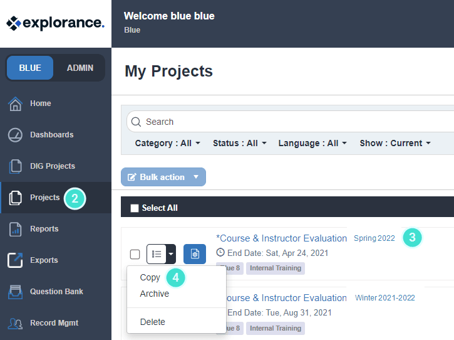454x340 pixels.
Task: Click the Spring 2022 term label
Action: tap(374, 238)
